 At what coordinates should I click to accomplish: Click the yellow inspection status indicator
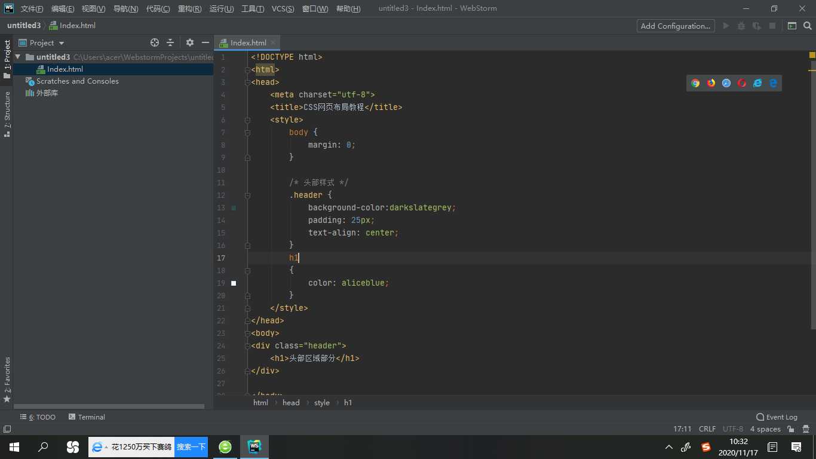pyautogui.click(x=812, y=55)
